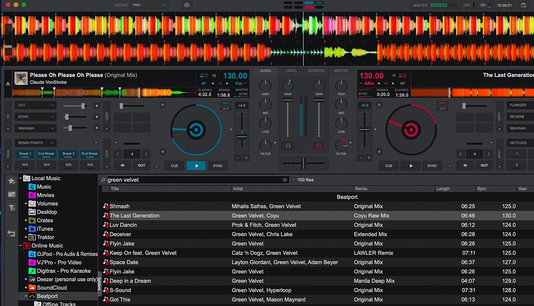
Task: Set loop IN on the left deck
Action: coord(122,165)
